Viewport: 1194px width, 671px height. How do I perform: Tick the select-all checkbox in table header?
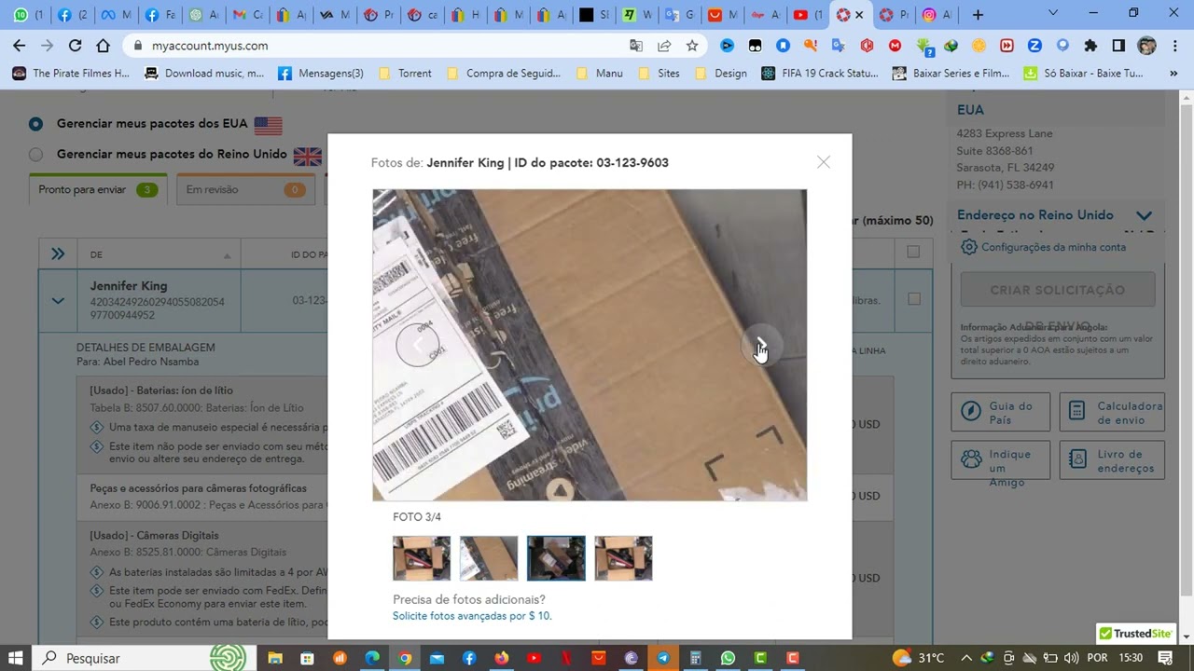[x=913, y=252]
